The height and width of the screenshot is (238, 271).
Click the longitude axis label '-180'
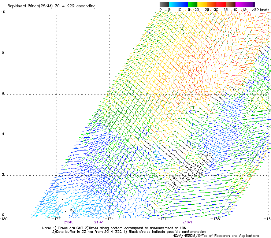coord(4,219)
